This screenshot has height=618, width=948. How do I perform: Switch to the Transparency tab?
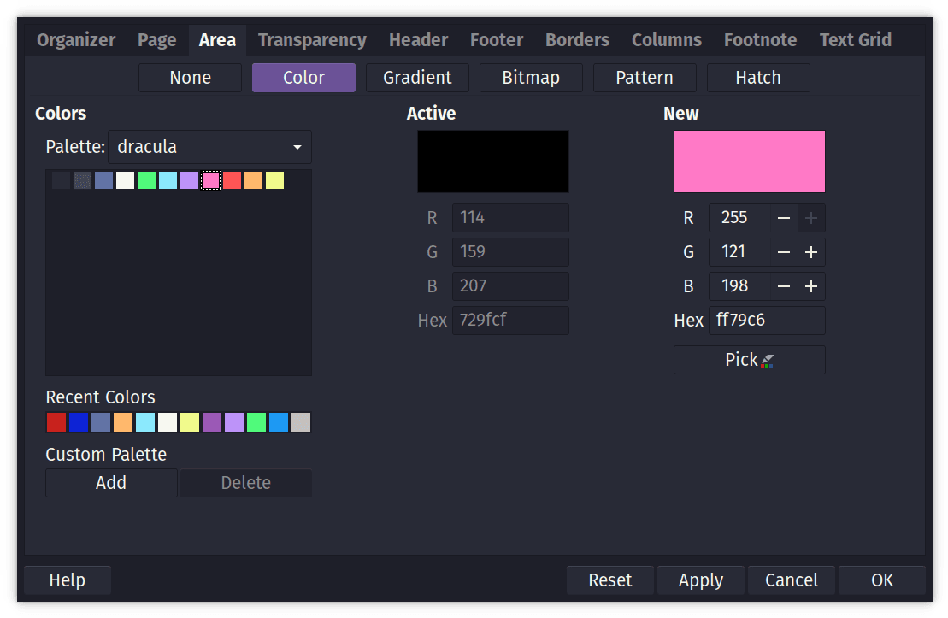[311, 39]
